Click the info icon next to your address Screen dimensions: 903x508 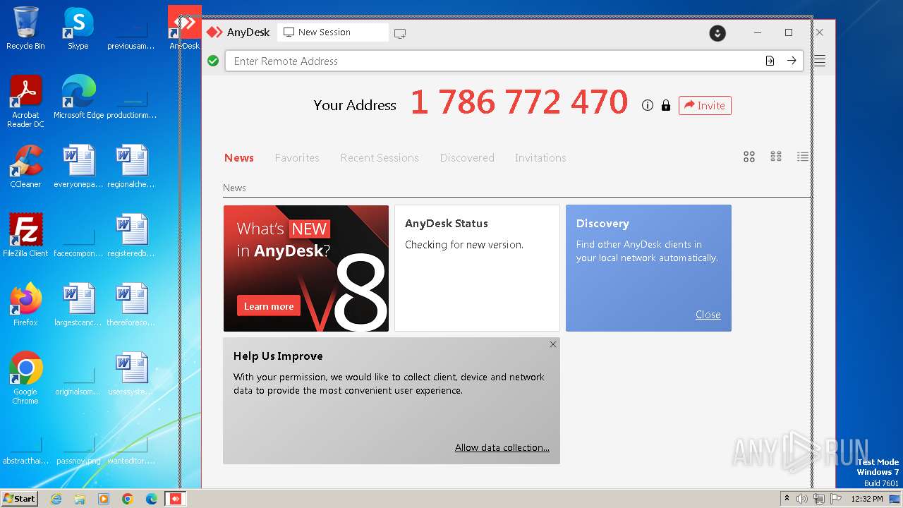(x=648, y=105)
